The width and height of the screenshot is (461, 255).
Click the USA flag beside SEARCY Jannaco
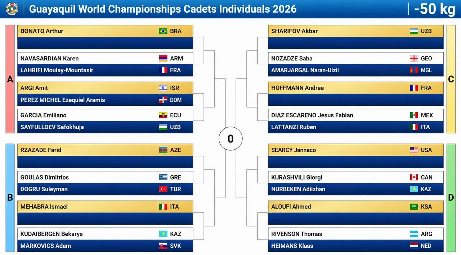click(x=414, y=150)
